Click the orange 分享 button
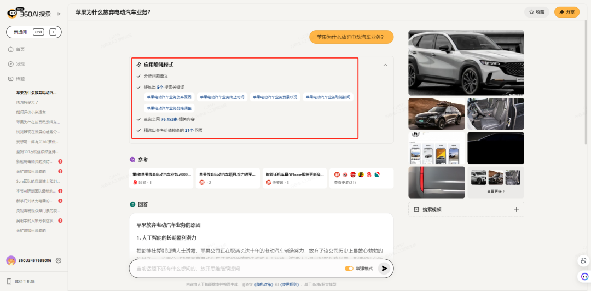The image size is (591, 291). tap(567, 11)
